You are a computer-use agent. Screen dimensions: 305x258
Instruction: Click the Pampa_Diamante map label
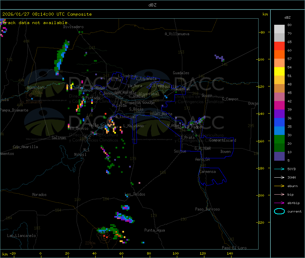pos(14,110)
